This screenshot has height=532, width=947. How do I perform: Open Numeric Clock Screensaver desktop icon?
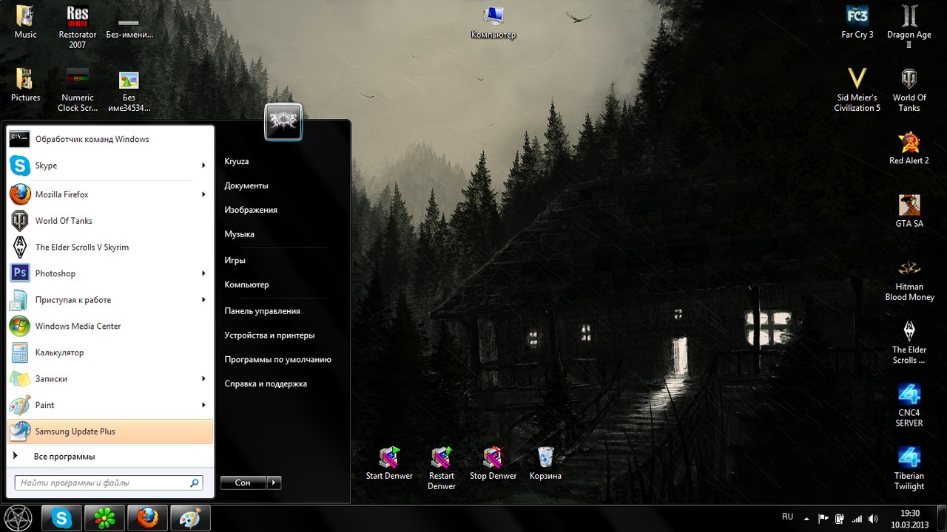[x=78, y=89]
